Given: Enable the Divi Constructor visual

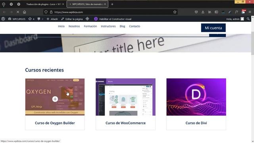Looking at the screenshot, I should 113,19.
